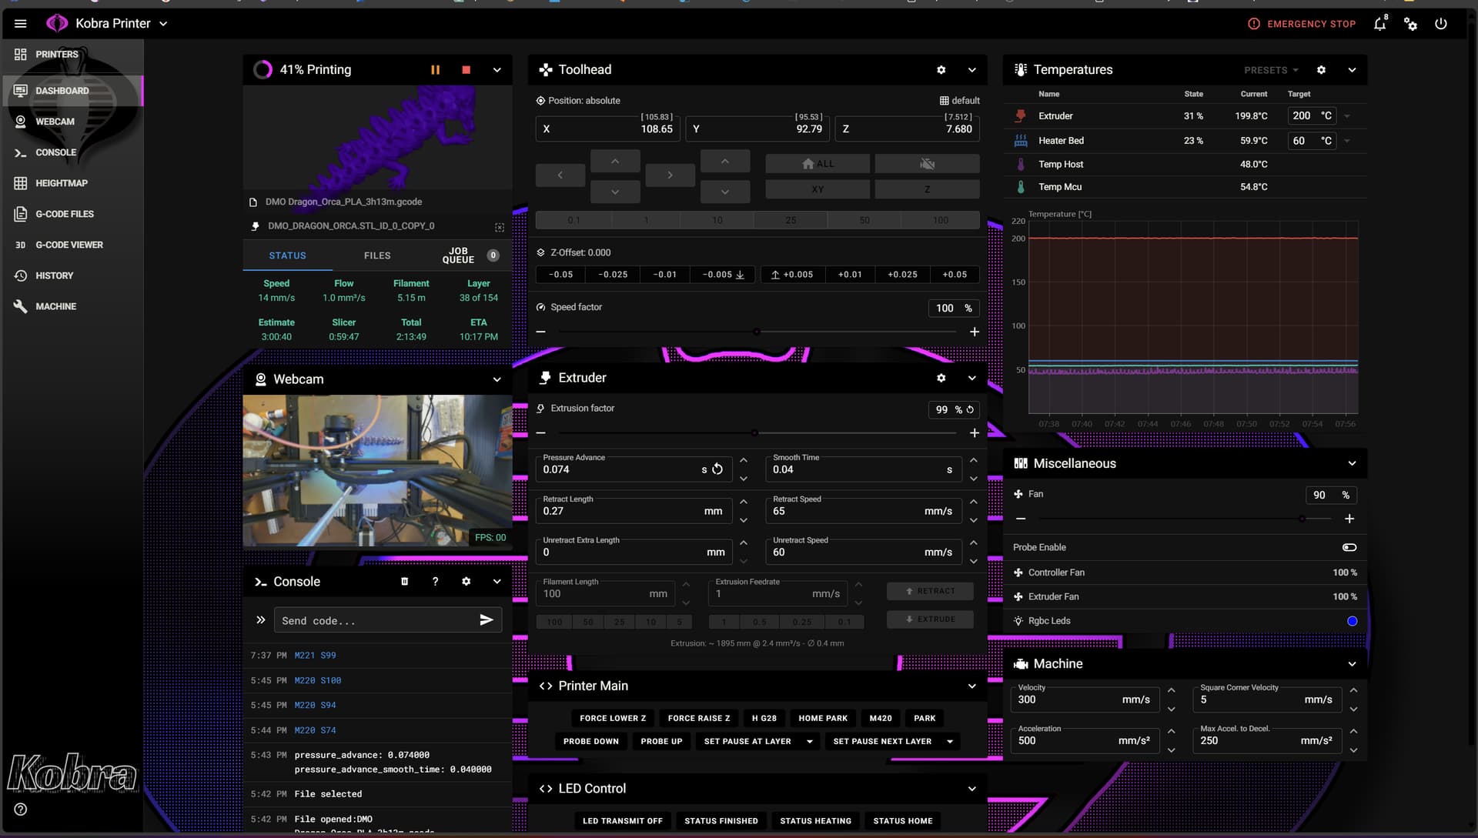Open G-Code Viewer in sidebar

72,245
